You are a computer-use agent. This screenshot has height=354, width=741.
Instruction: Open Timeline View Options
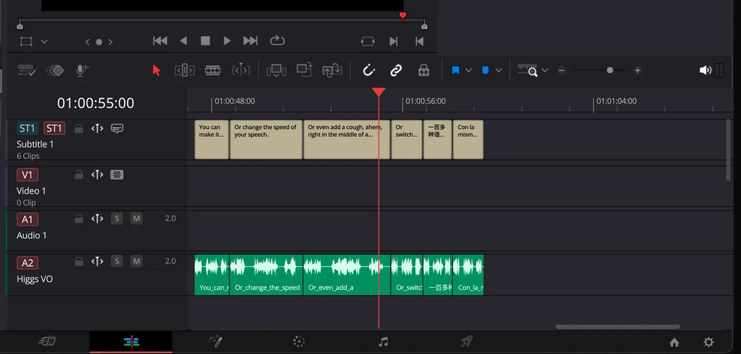(26, 70)
